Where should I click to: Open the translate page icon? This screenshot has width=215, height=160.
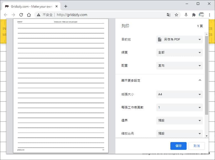click(168, 15)
